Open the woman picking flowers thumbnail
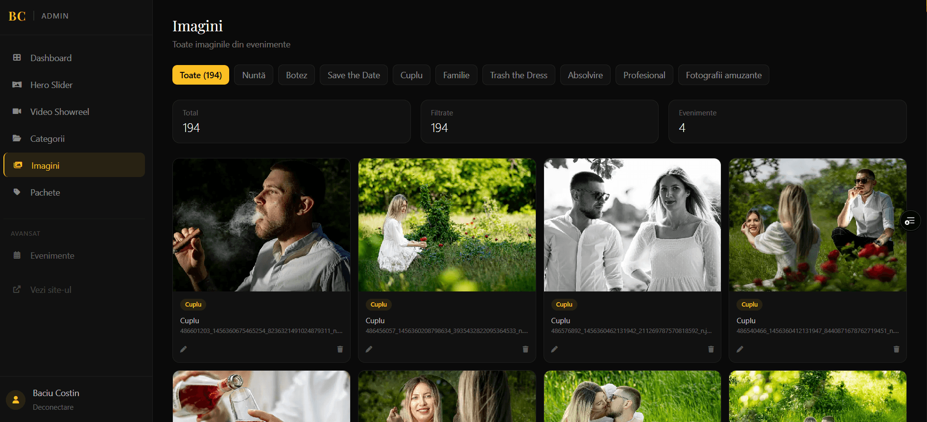Screen dimensions: 927x422 pyautogui.click(x=447, y=225)
